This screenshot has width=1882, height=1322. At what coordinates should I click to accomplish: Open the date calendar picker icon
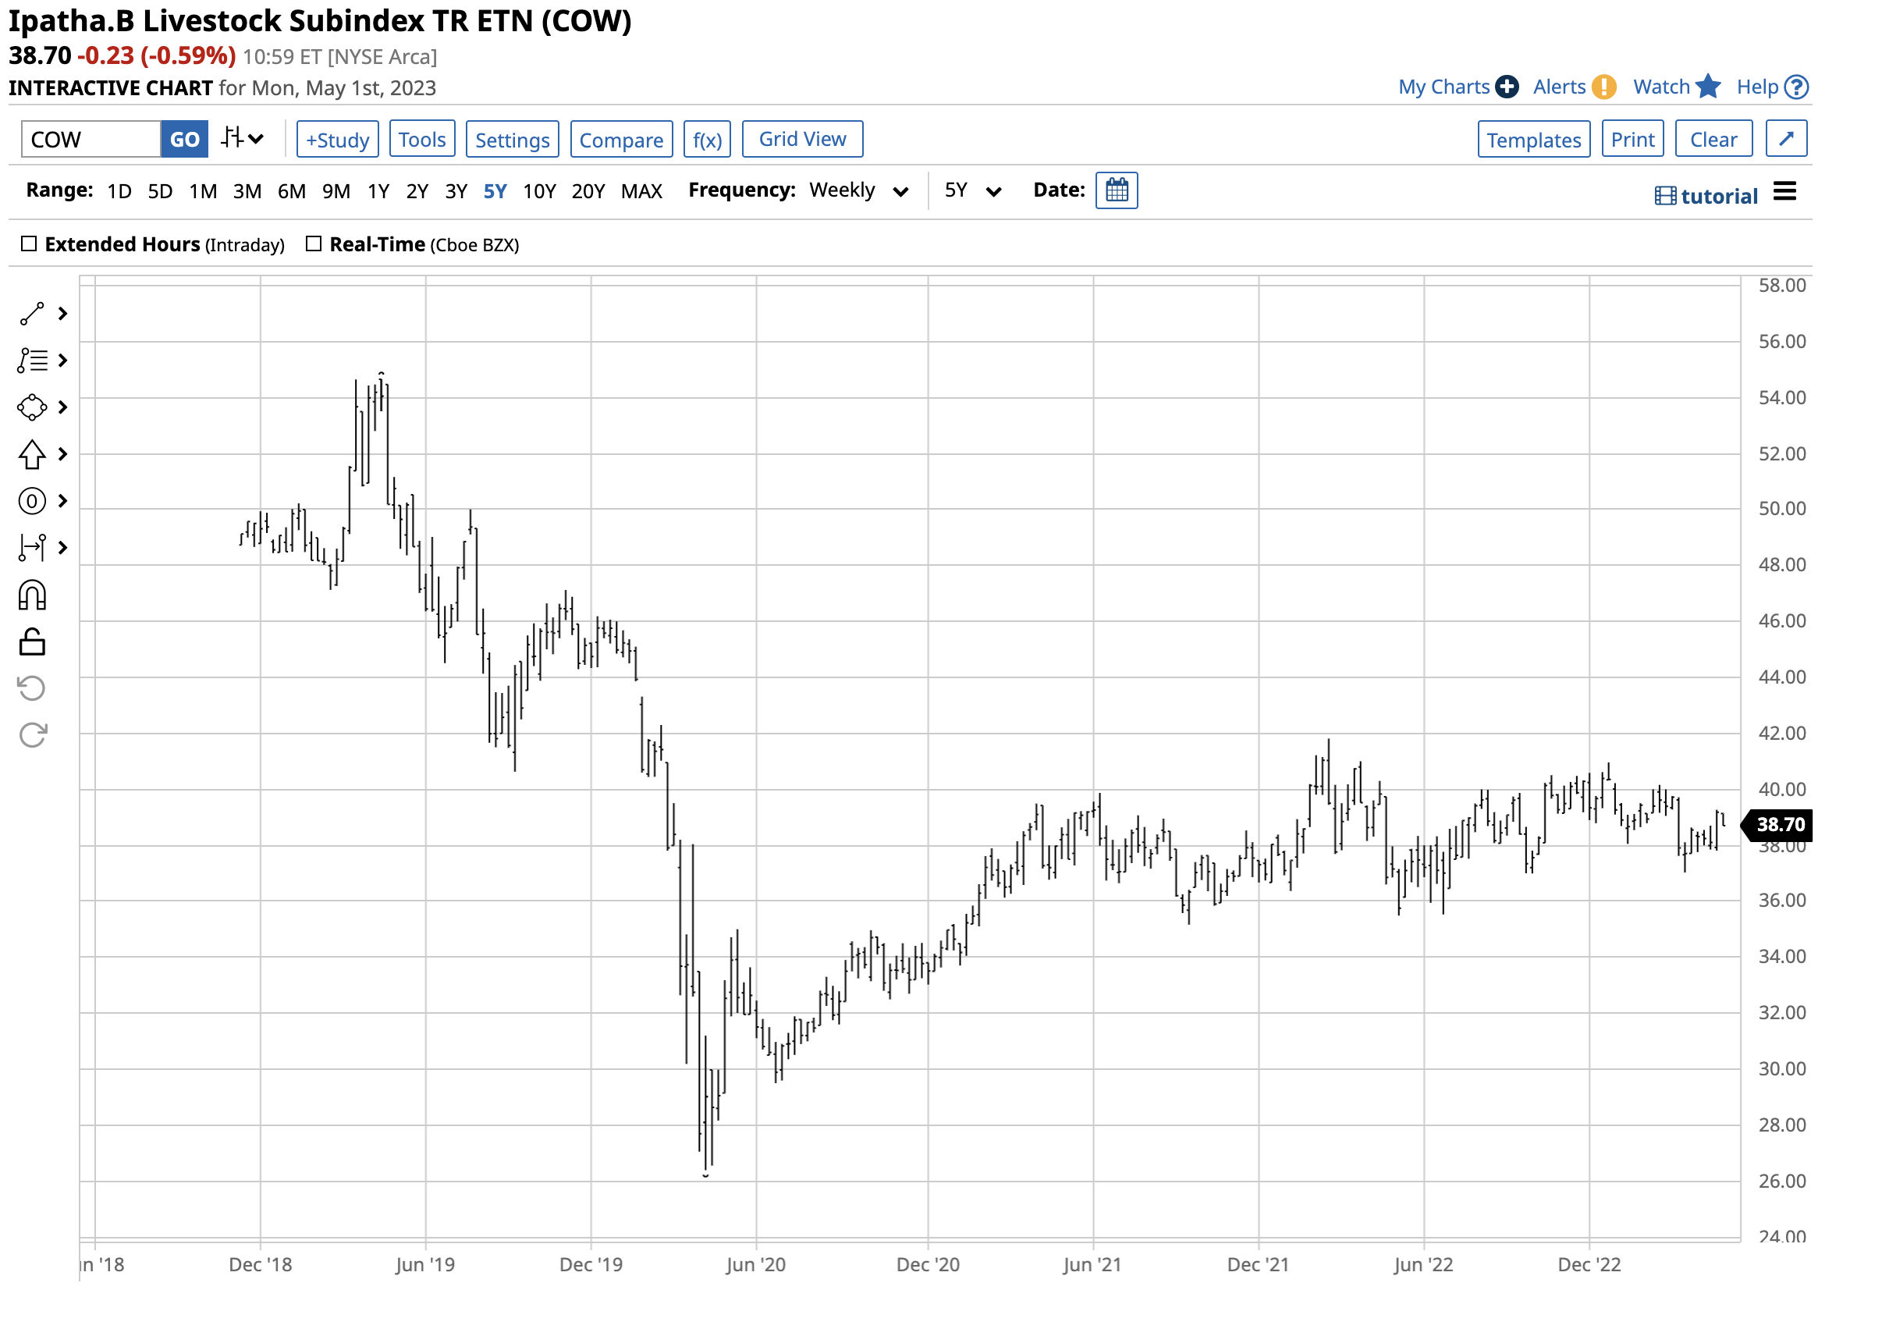[x=1117, y=191]
